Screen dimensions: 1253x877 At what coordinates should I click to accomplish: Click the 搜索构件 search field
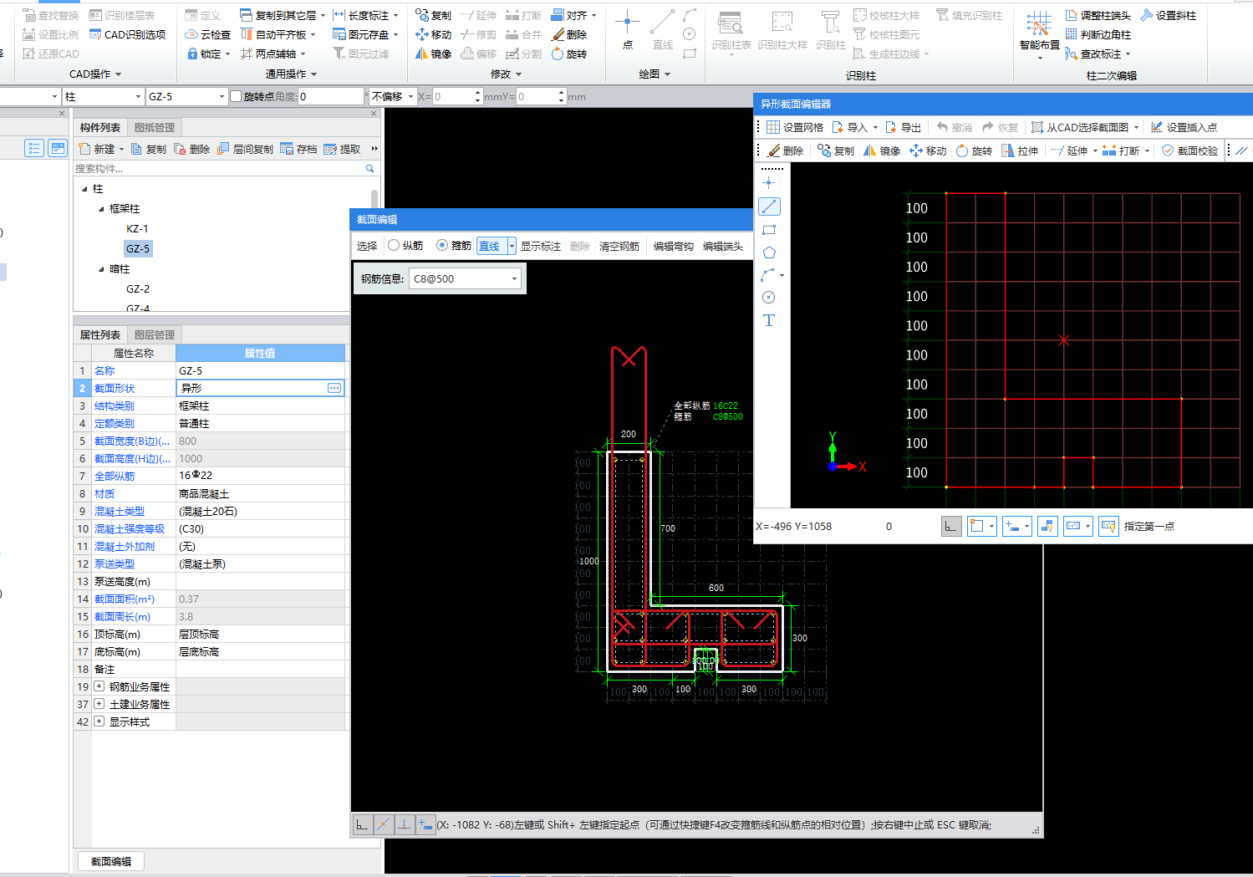(219, 168)
